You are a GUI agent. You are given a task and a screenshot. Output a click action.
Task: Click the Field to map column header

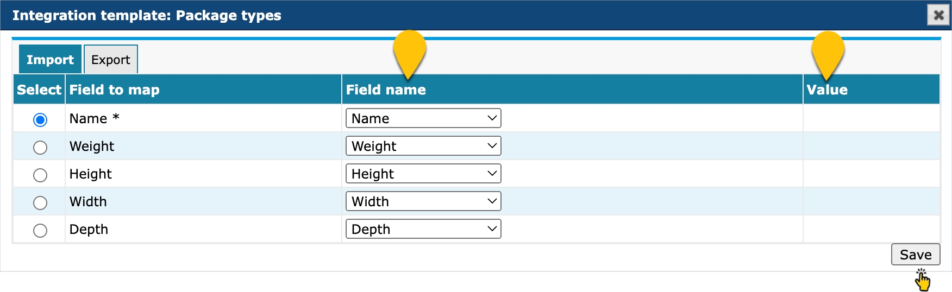(x=115, y=90)
